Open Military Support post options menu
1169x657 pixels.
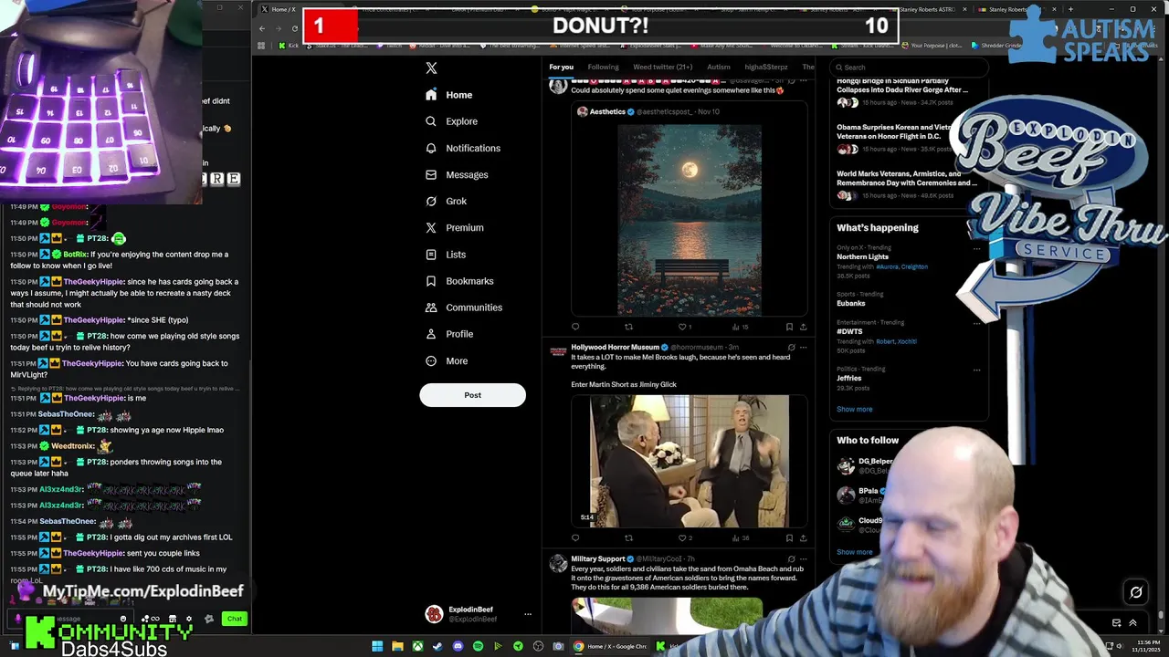[x=803, y=558]
